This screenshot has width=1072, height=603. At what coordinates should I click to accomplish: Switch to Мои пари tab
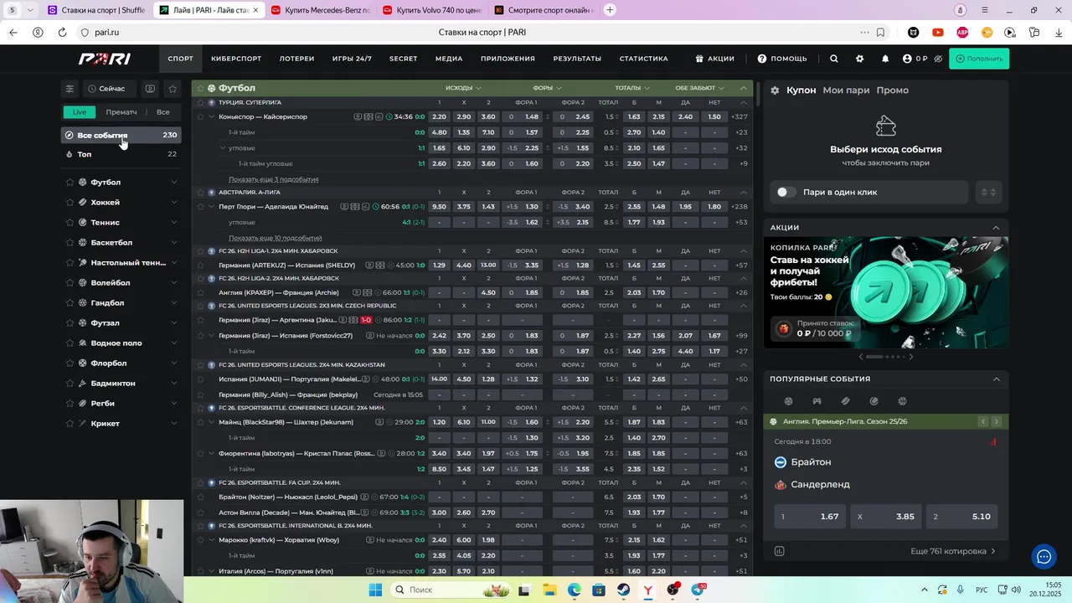click(846, 90)
